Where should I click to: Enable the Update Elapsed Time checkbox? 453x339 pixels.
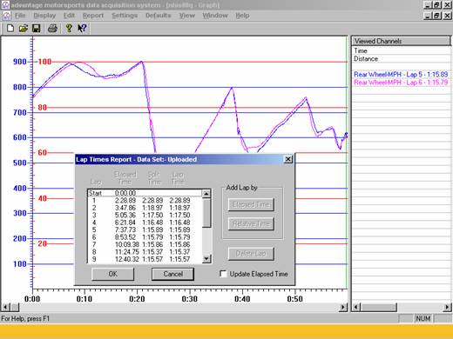tap(223, 274)
